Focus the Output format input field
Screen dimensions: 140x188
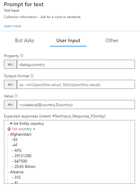pyautogui.click(x=76, y=84)
